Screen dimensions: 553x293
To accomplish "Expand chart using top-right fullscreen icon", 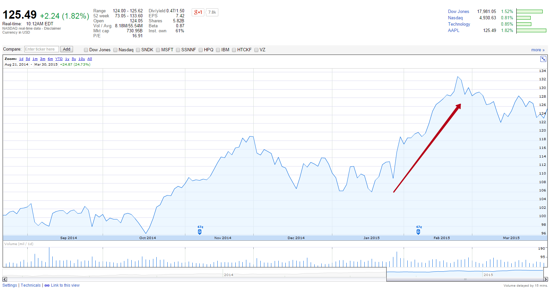I will (543, 59).
